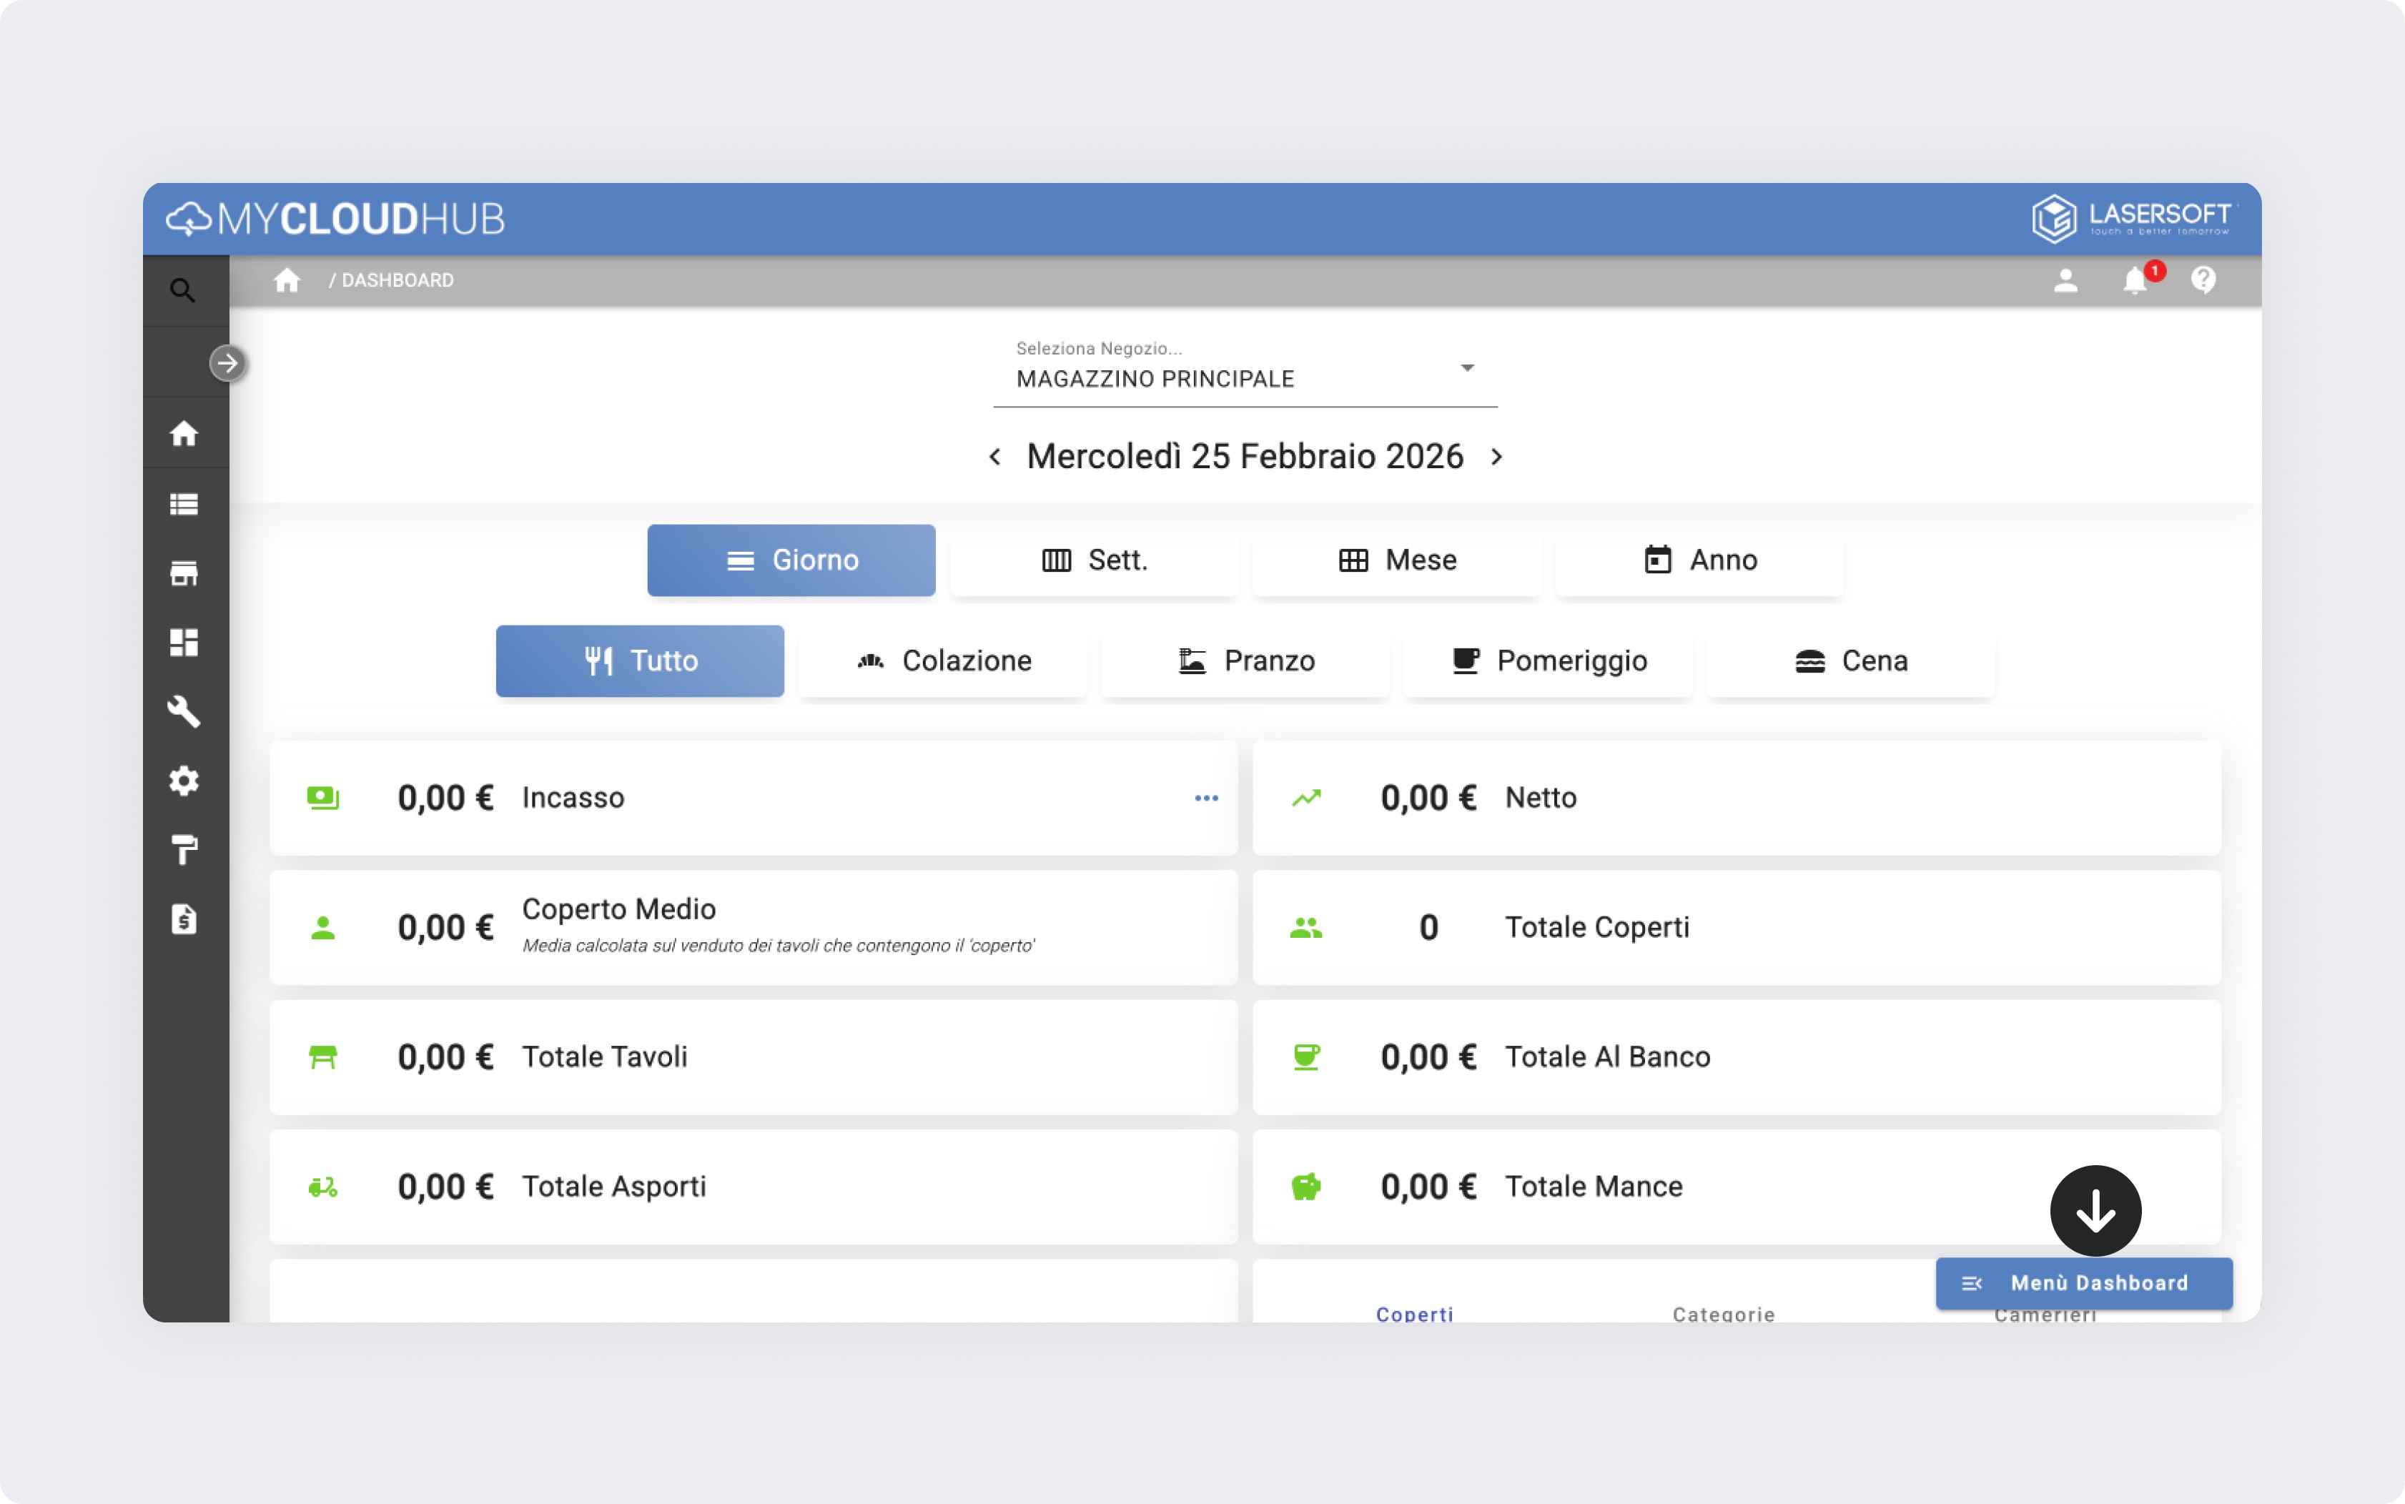Switch period to Sett. view

(1094, 560)
